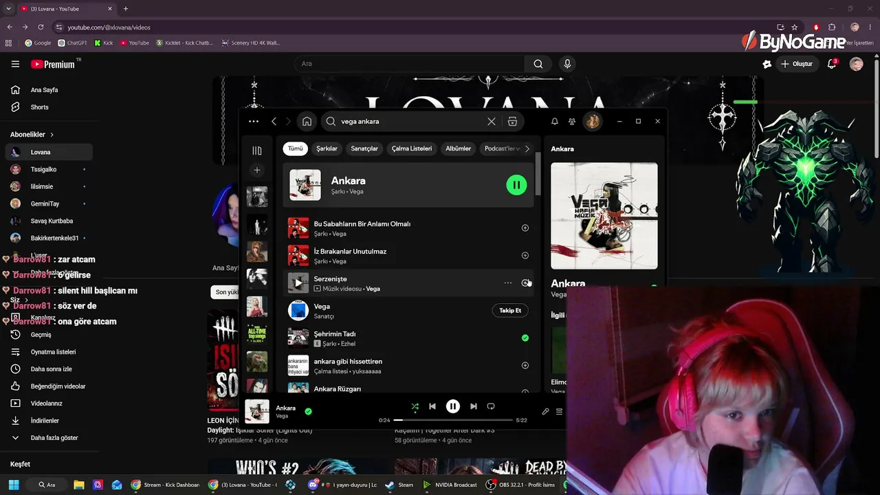Save 'ankara gibi hissettiren' playlist to library
This screenshot has height=495, width=880.
point(525,365)
